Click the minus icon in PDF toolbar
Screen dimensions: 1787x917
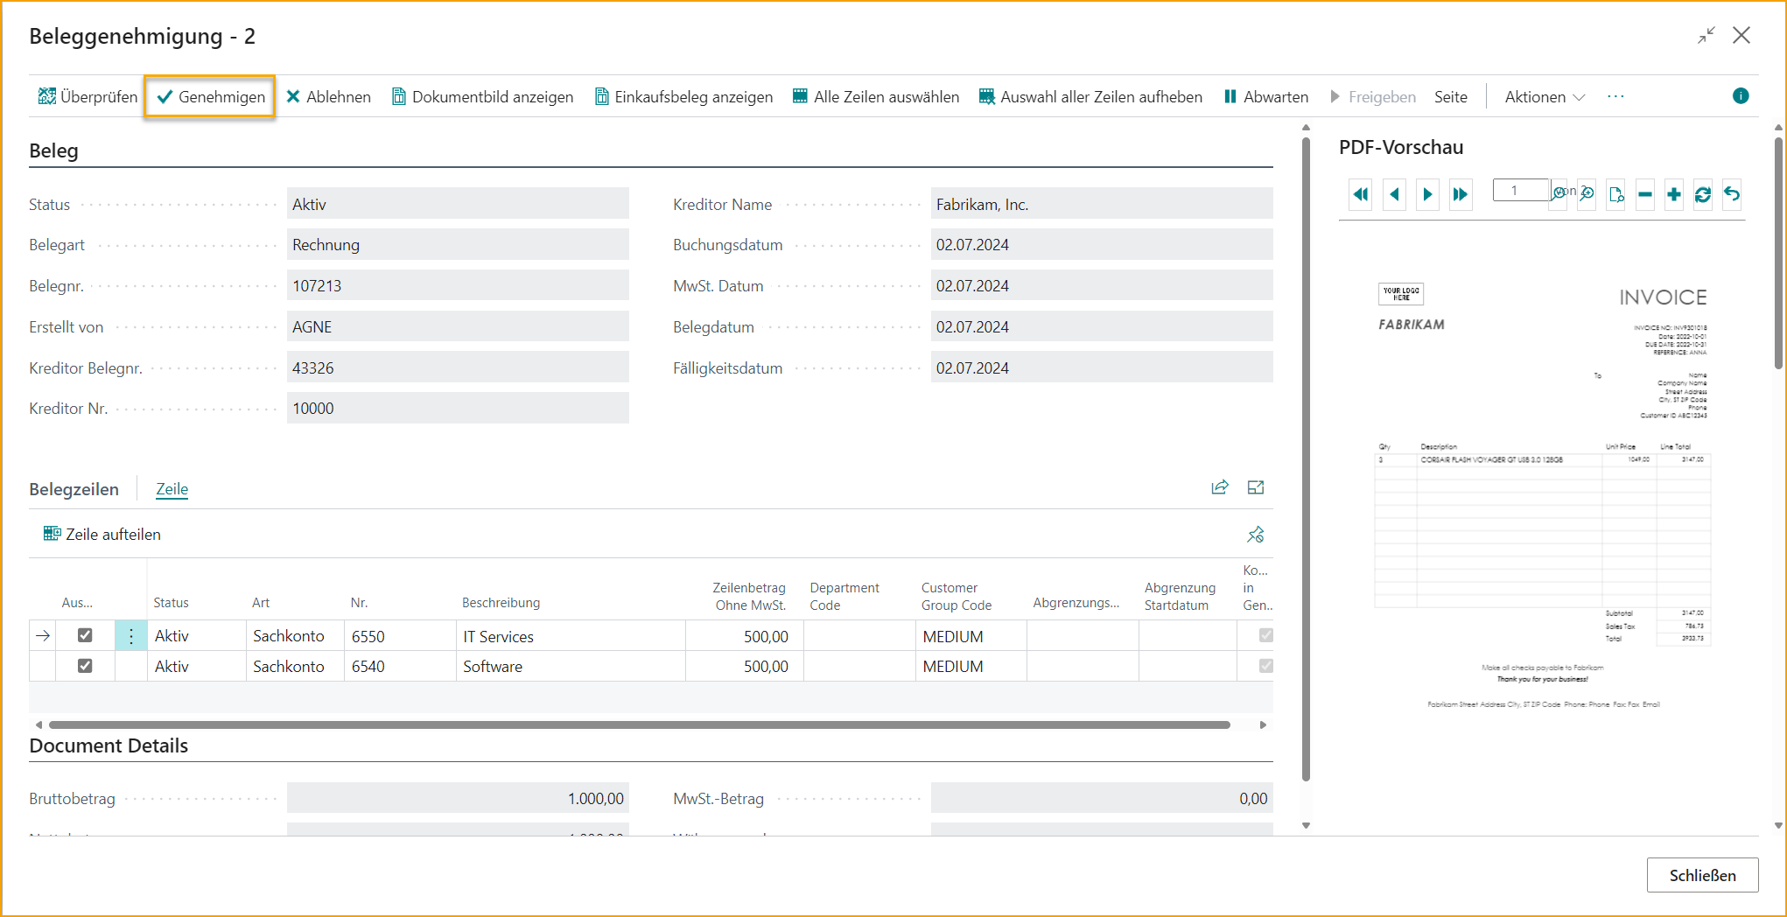coord(1644,194)
